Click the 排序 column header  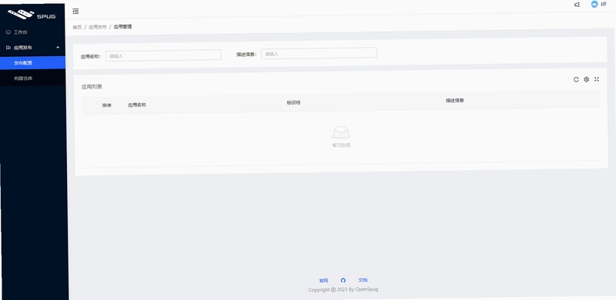click(x=107, y=105)
